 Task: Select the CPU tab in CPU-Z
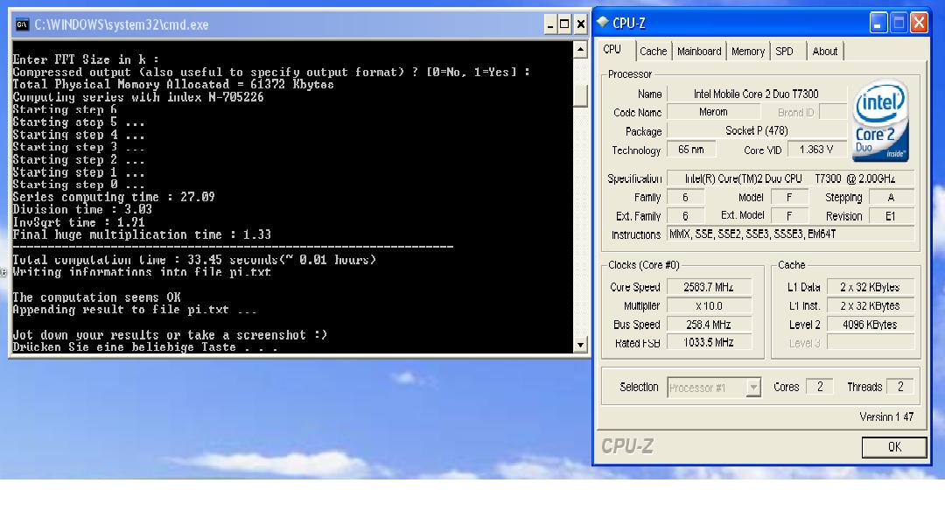tap(612, 49)
